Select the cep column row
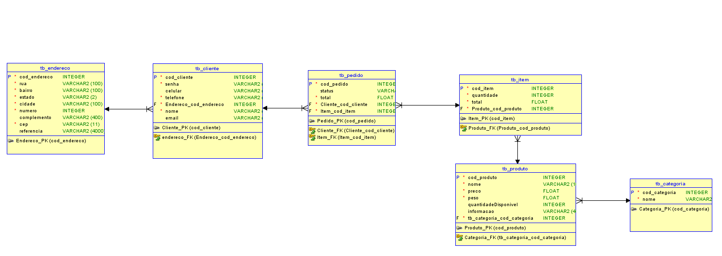This screenshot has height=256, width=722. [56, 124]
